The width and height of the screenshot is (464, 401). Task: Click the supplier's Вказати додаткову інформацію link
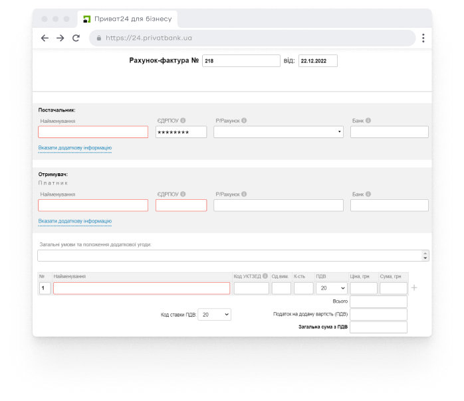tap(74, 148)
